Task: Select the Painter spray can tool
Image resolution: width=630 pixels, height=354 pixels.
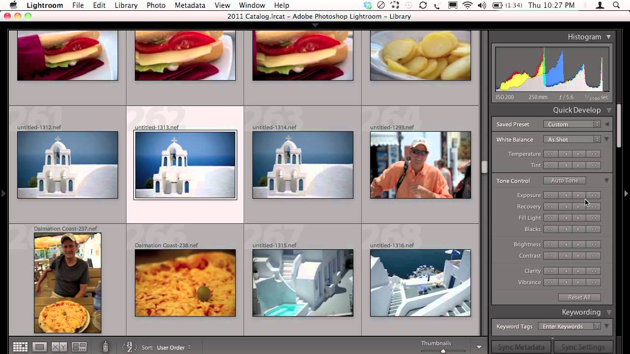Action: click(x=105, y=347)
